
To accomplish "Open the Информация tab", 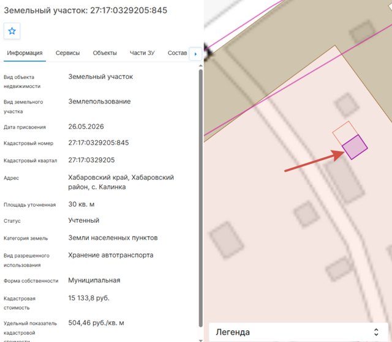I will (x=24, y=53).
